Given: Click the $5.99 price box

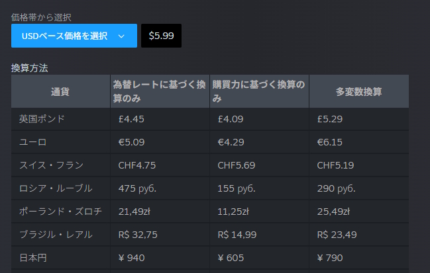Looking at the screenshot, I should (x=161, y=36).
